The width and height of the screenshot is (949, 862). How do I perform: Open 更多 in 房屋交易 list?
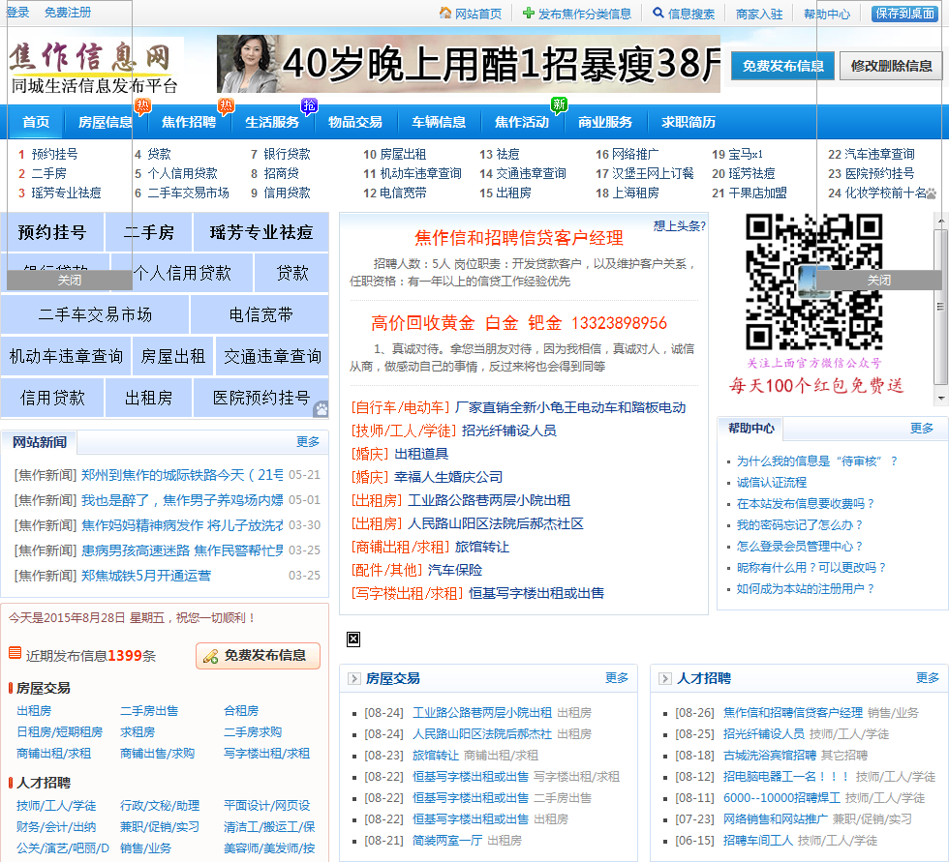tap(617, 678)
